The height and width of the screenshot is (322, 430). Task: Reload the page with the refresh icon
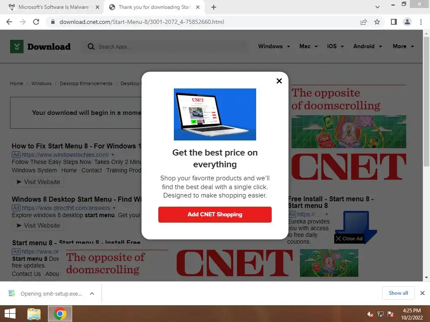[x=36, y=22]
